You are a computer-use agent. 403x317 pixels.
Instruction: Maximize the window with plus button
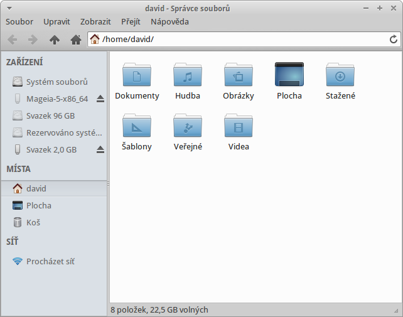(x=380, y=8)
